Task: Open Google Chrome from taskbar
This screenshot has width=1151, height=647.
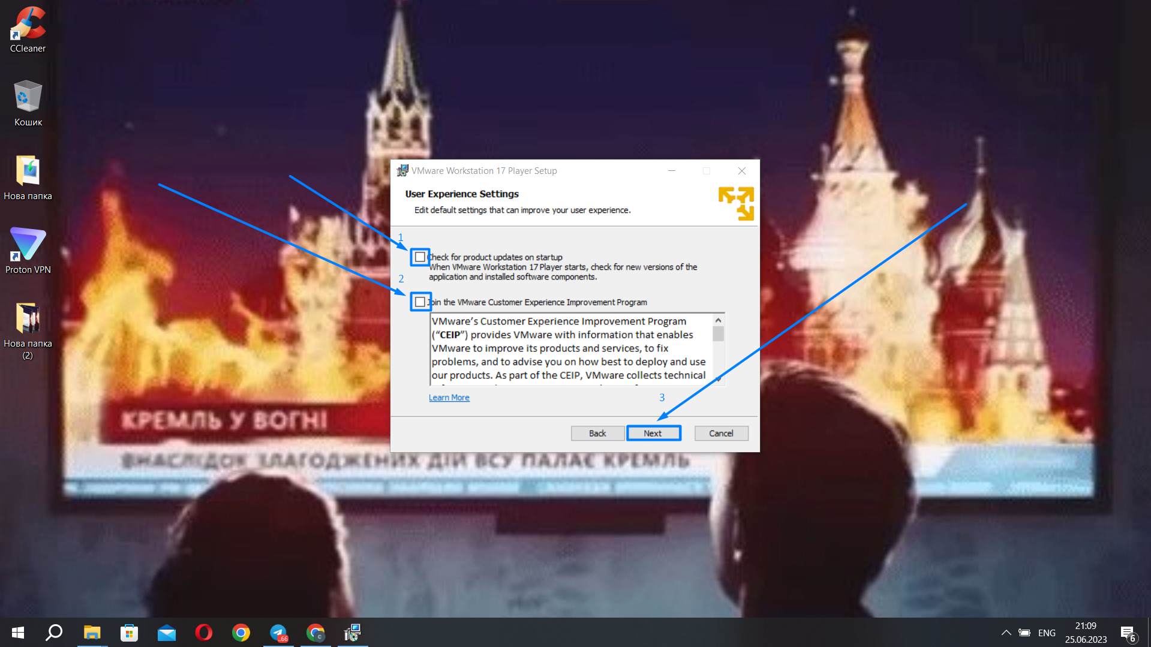Action: point(241,633)
